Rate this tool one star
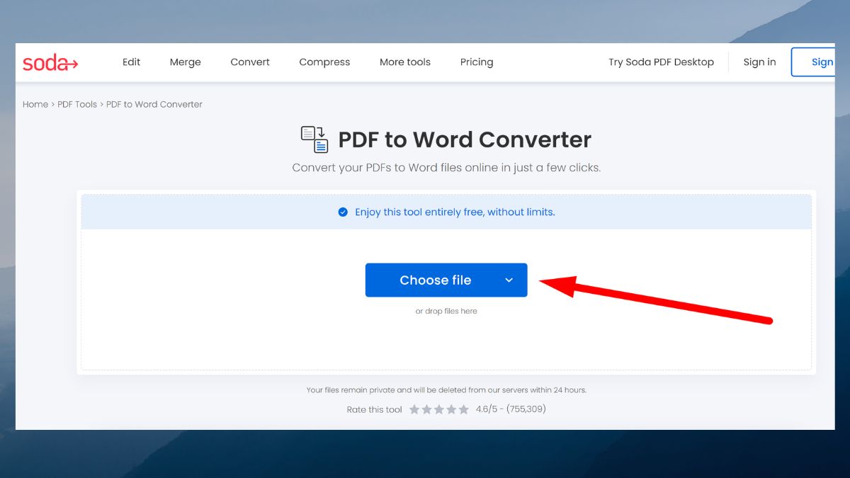 point(414,409)
